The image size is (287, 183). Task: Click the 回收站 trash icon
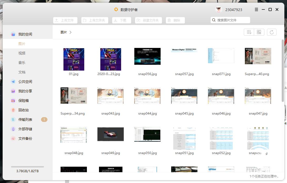(13, 110)
